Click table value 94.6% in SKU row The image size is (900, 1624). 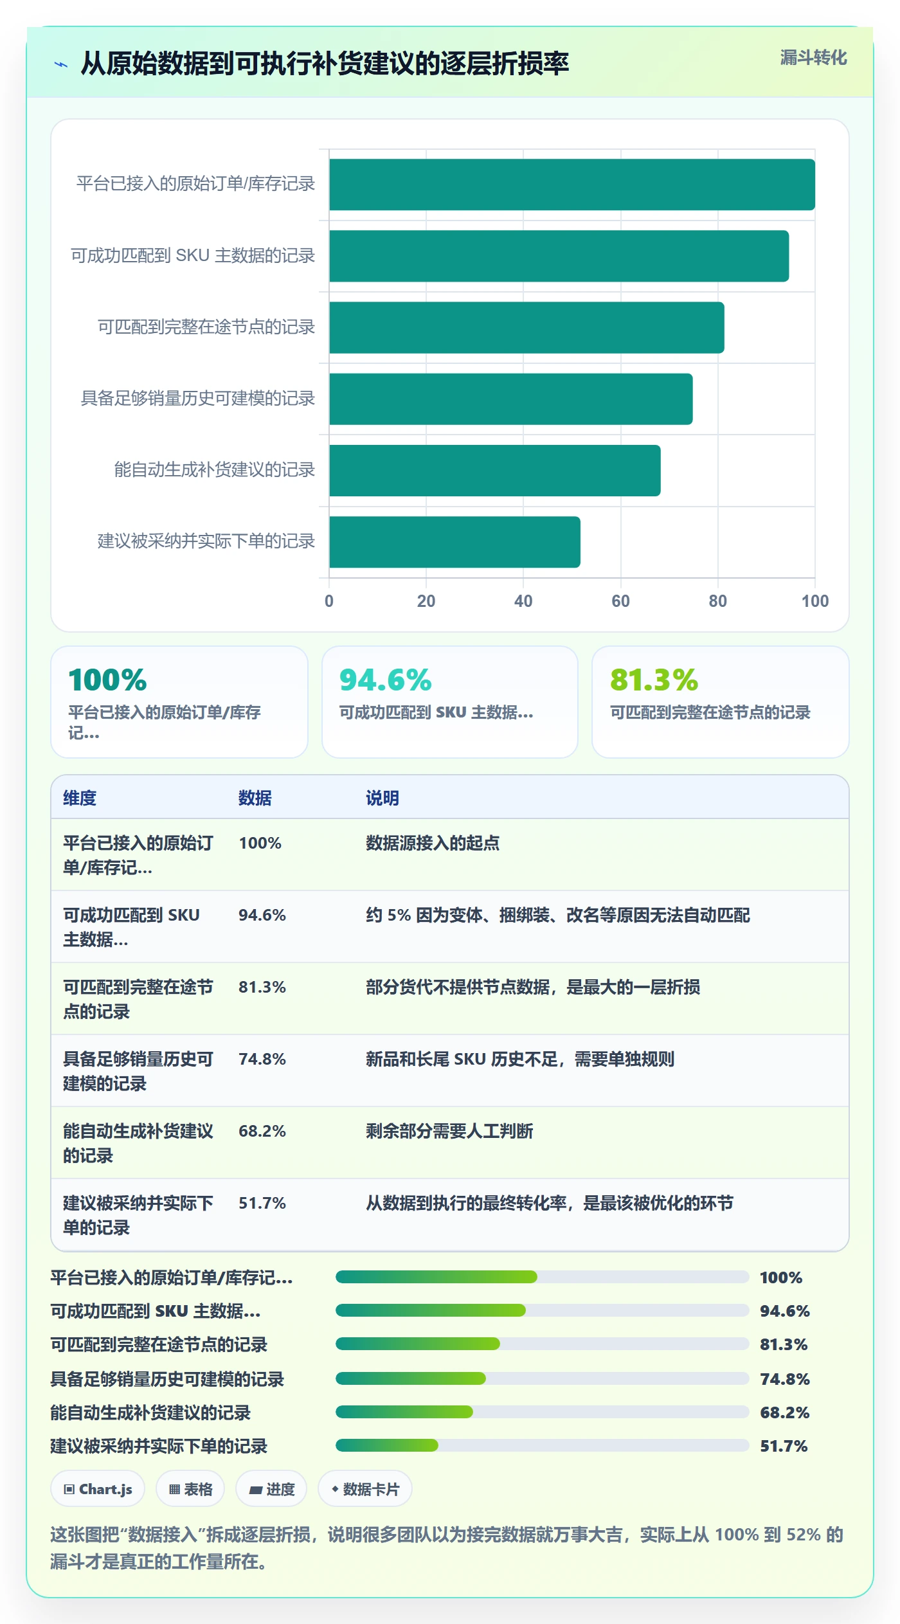(x=262, y=915)
